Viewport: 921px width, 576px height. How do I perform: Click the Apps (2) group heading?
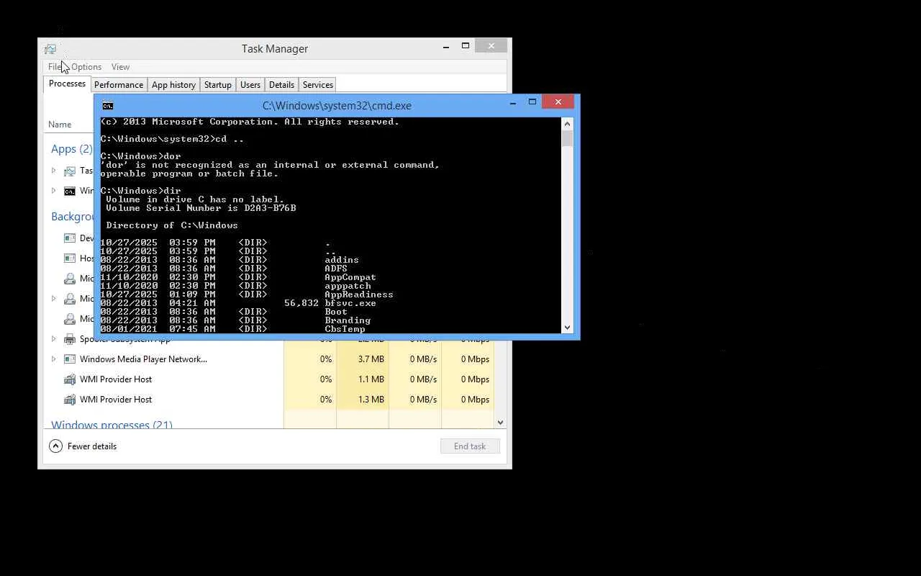pyautogui.click(x=72, y=149)
